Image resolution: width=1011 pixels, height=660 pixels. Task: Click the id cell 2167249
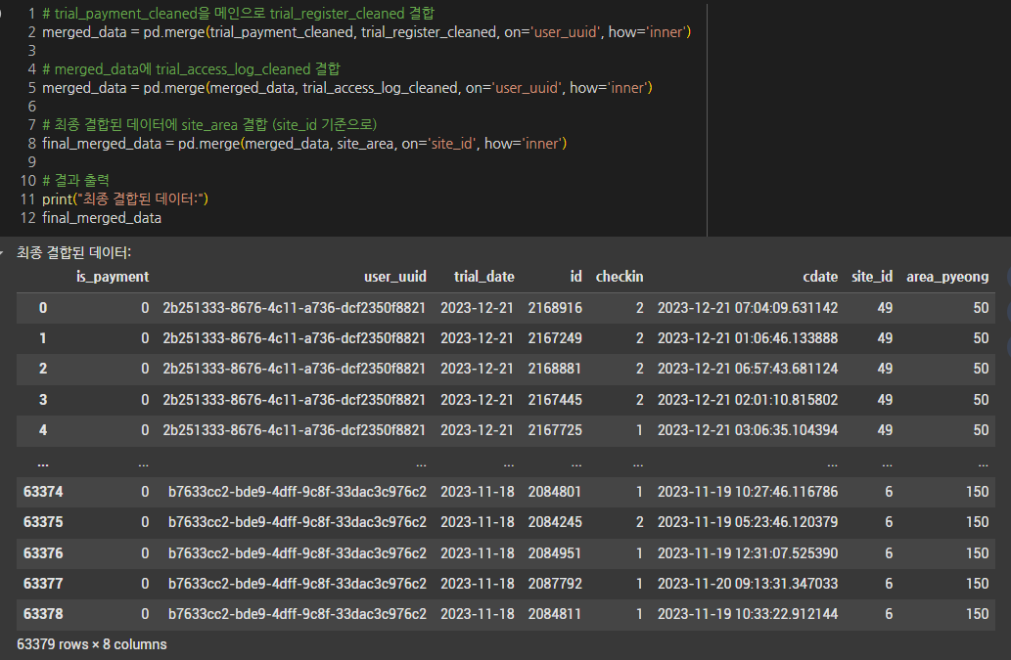click(x=555, y=338)
